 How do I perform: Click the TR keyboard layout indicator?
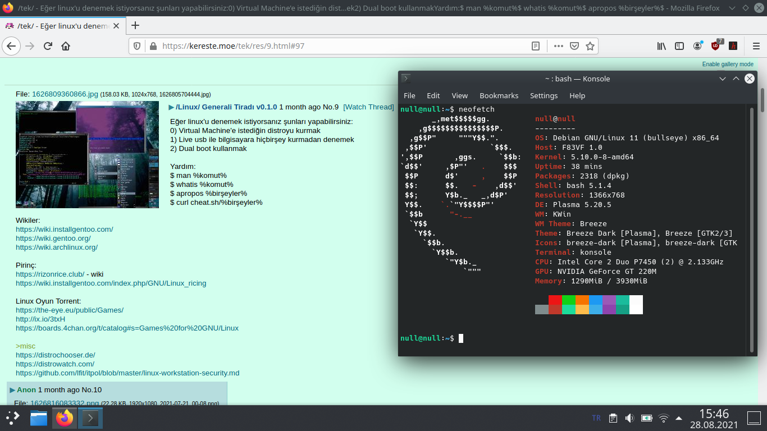(596, 418)
